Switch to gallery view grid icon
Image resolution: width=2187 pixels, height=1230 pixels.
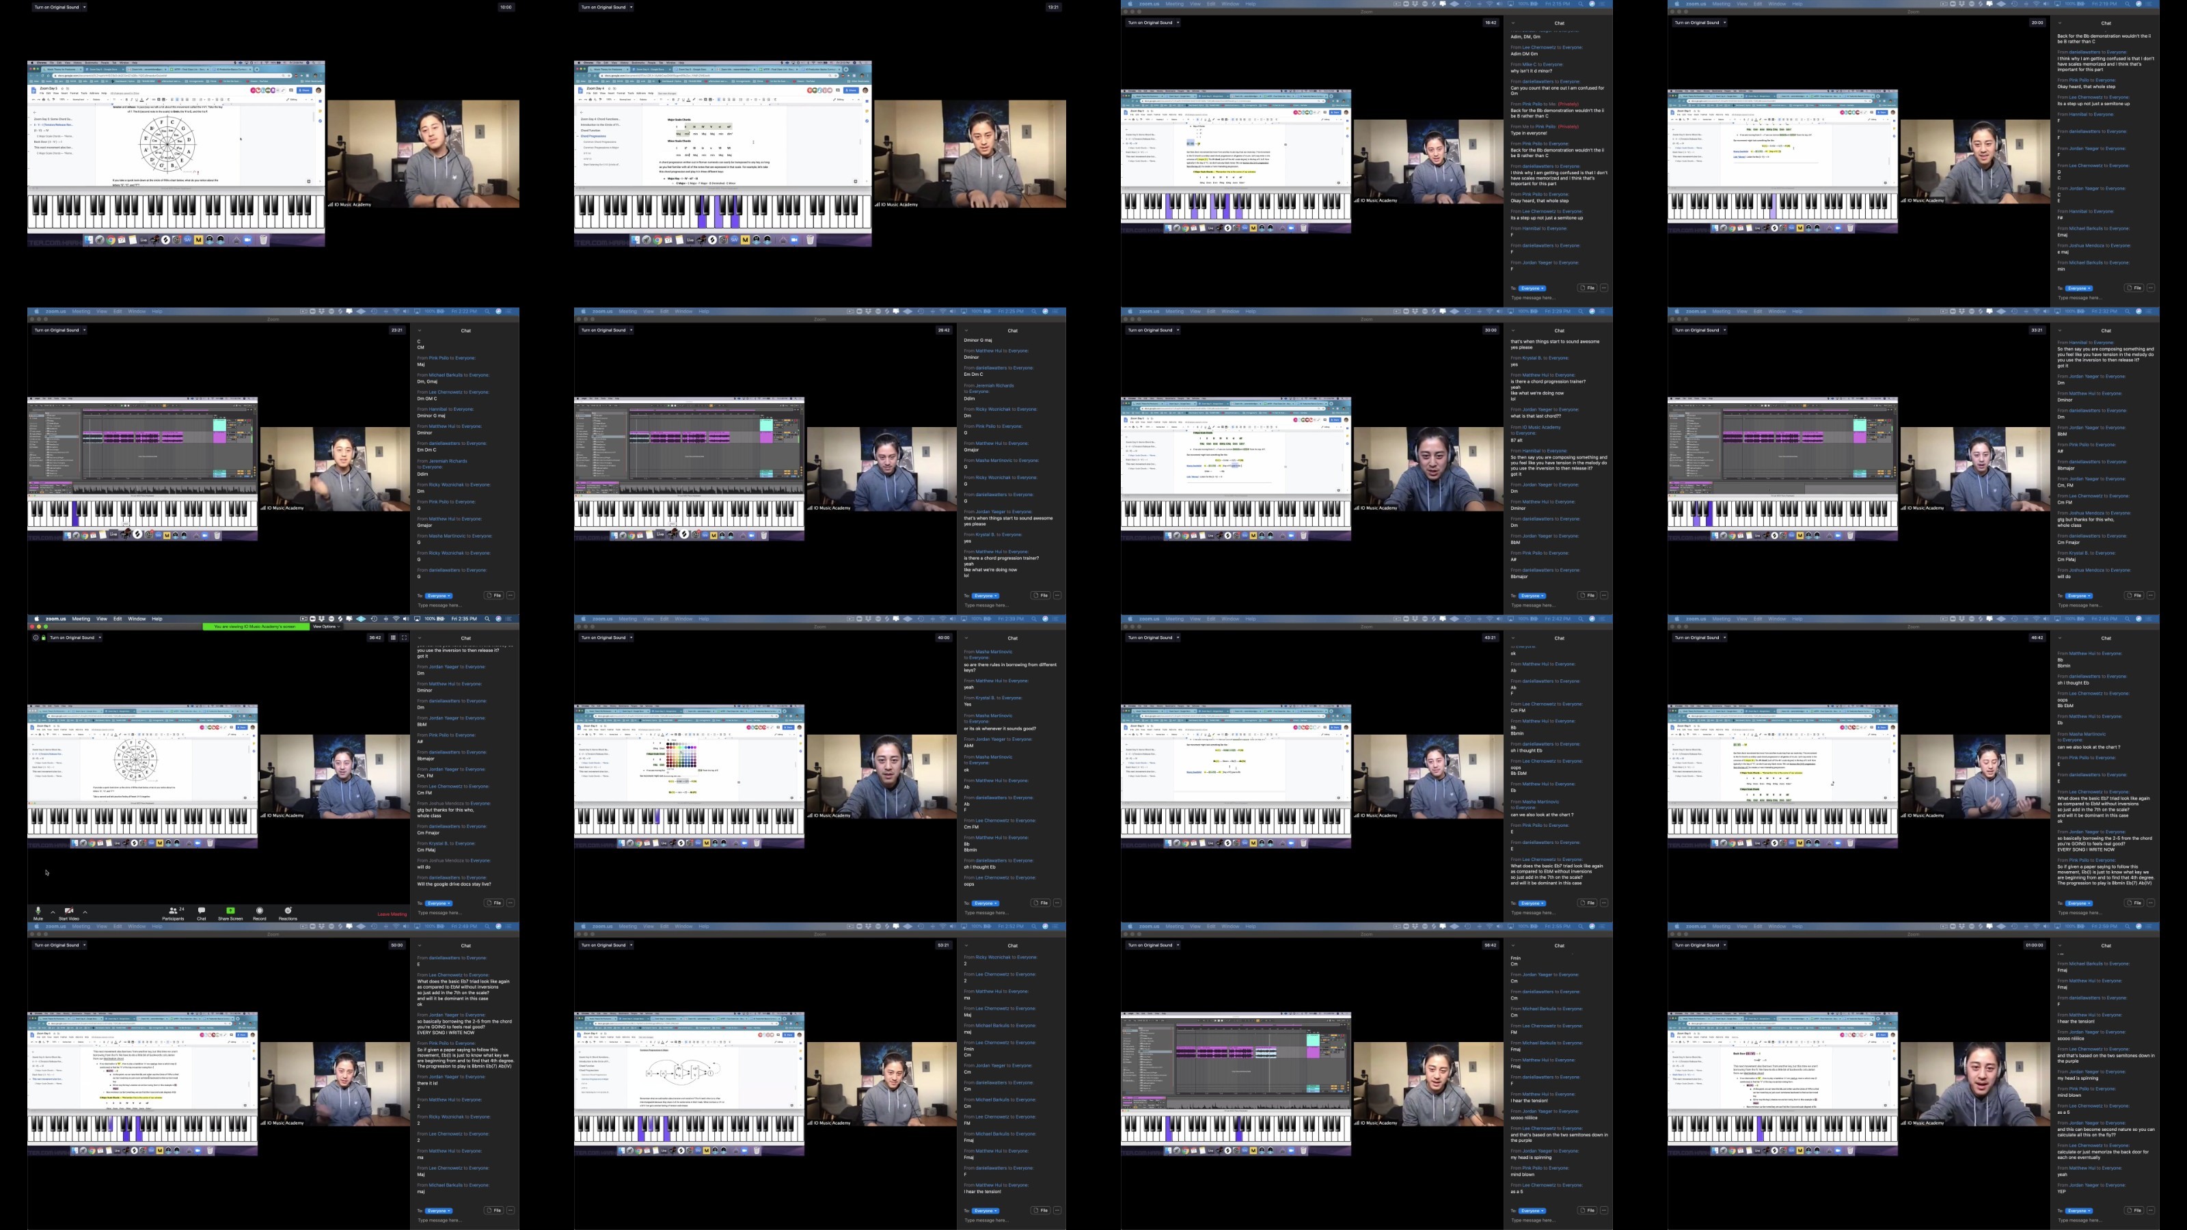coord(393,638)
